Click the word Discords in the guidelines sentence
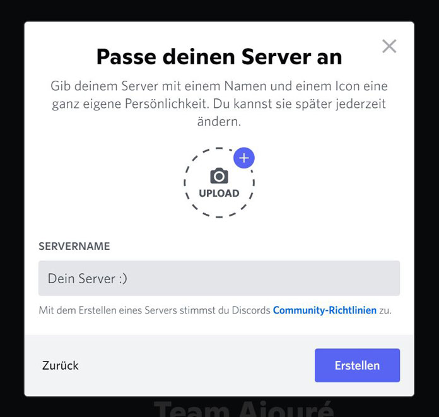The height and width of the screenshot is (417, 439). (251, 310)
